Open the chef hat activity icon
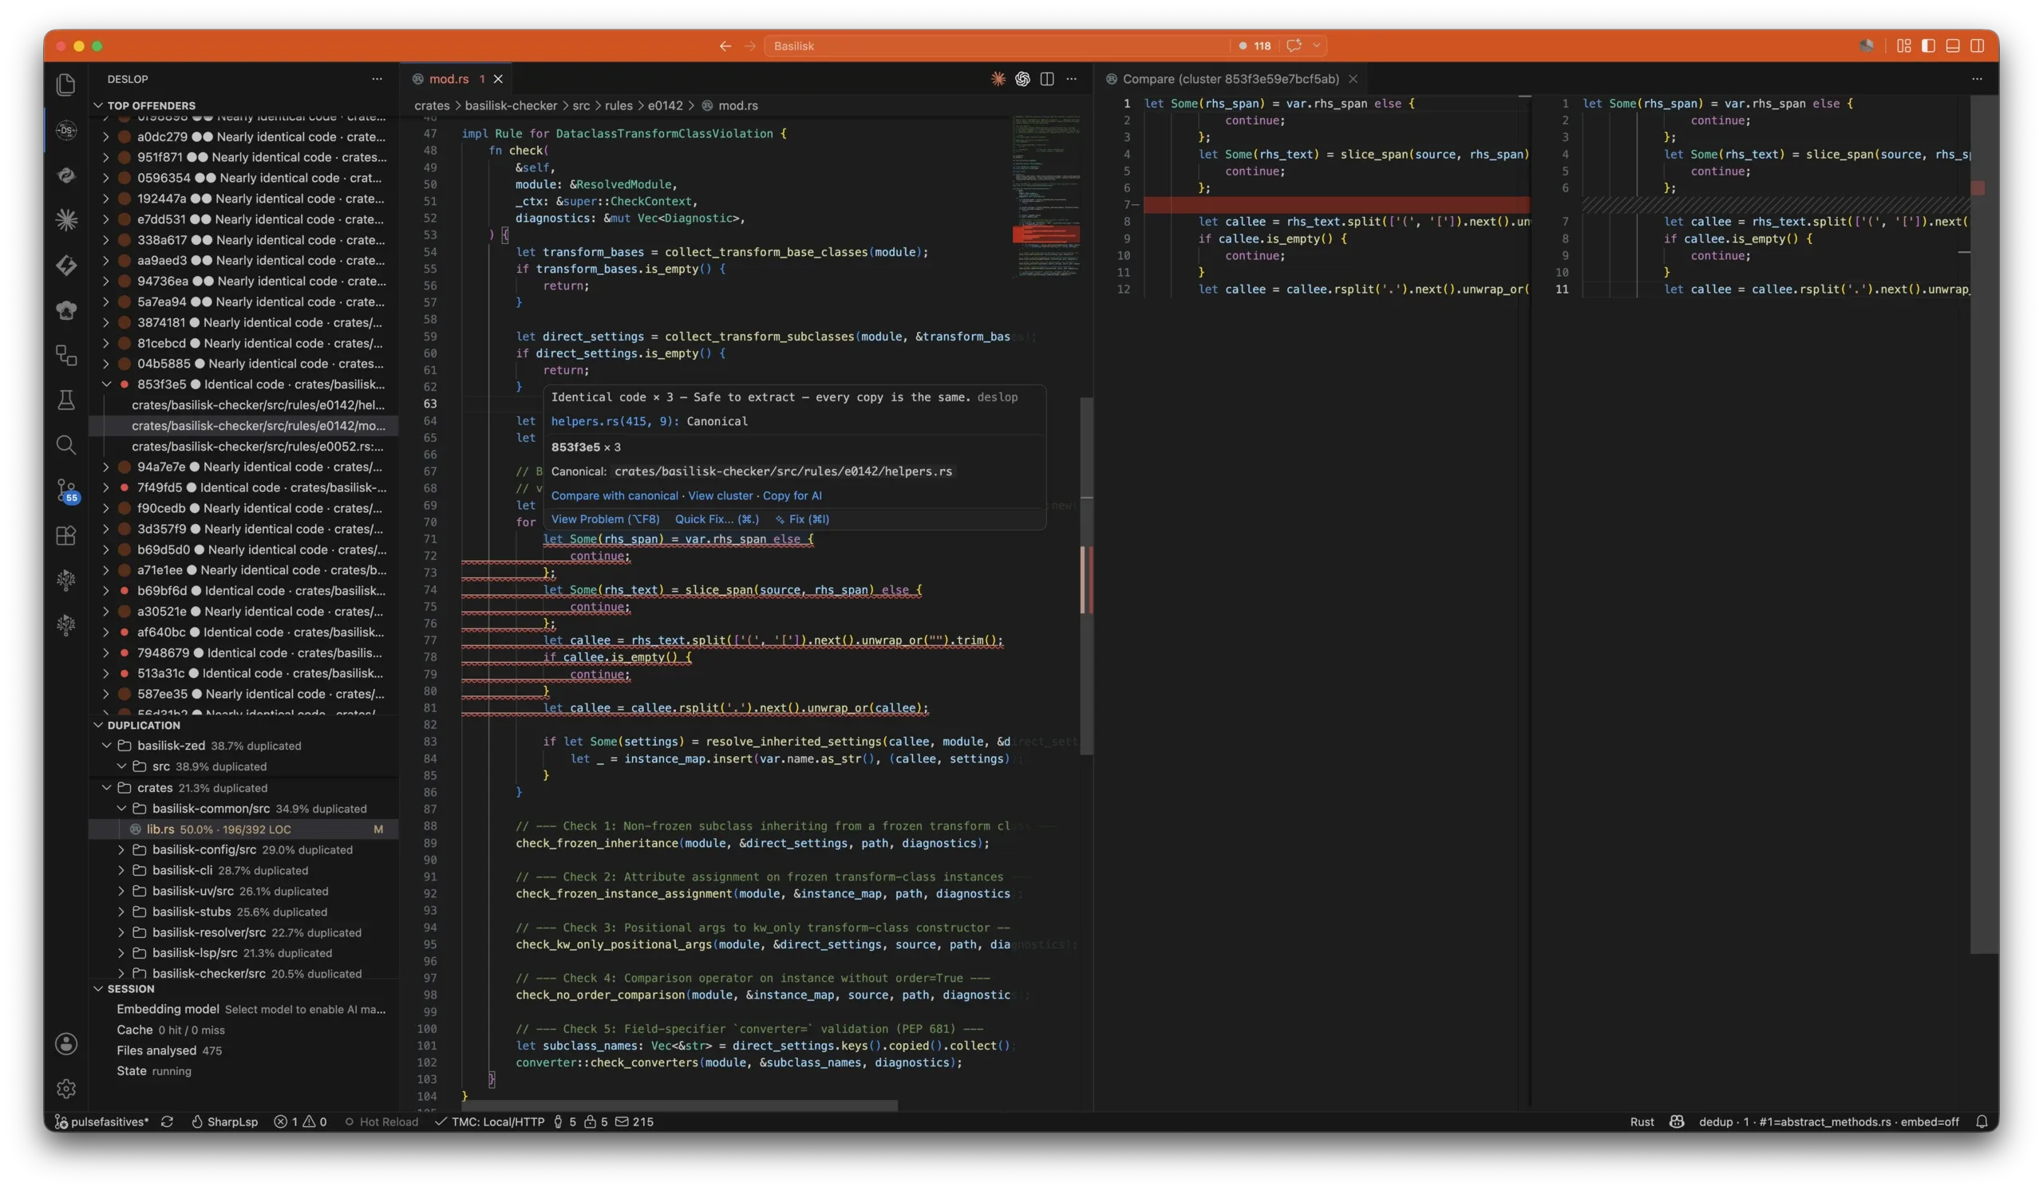Image resolution: width=2043 pixels, height=1190 pixels. click(65, 309)
